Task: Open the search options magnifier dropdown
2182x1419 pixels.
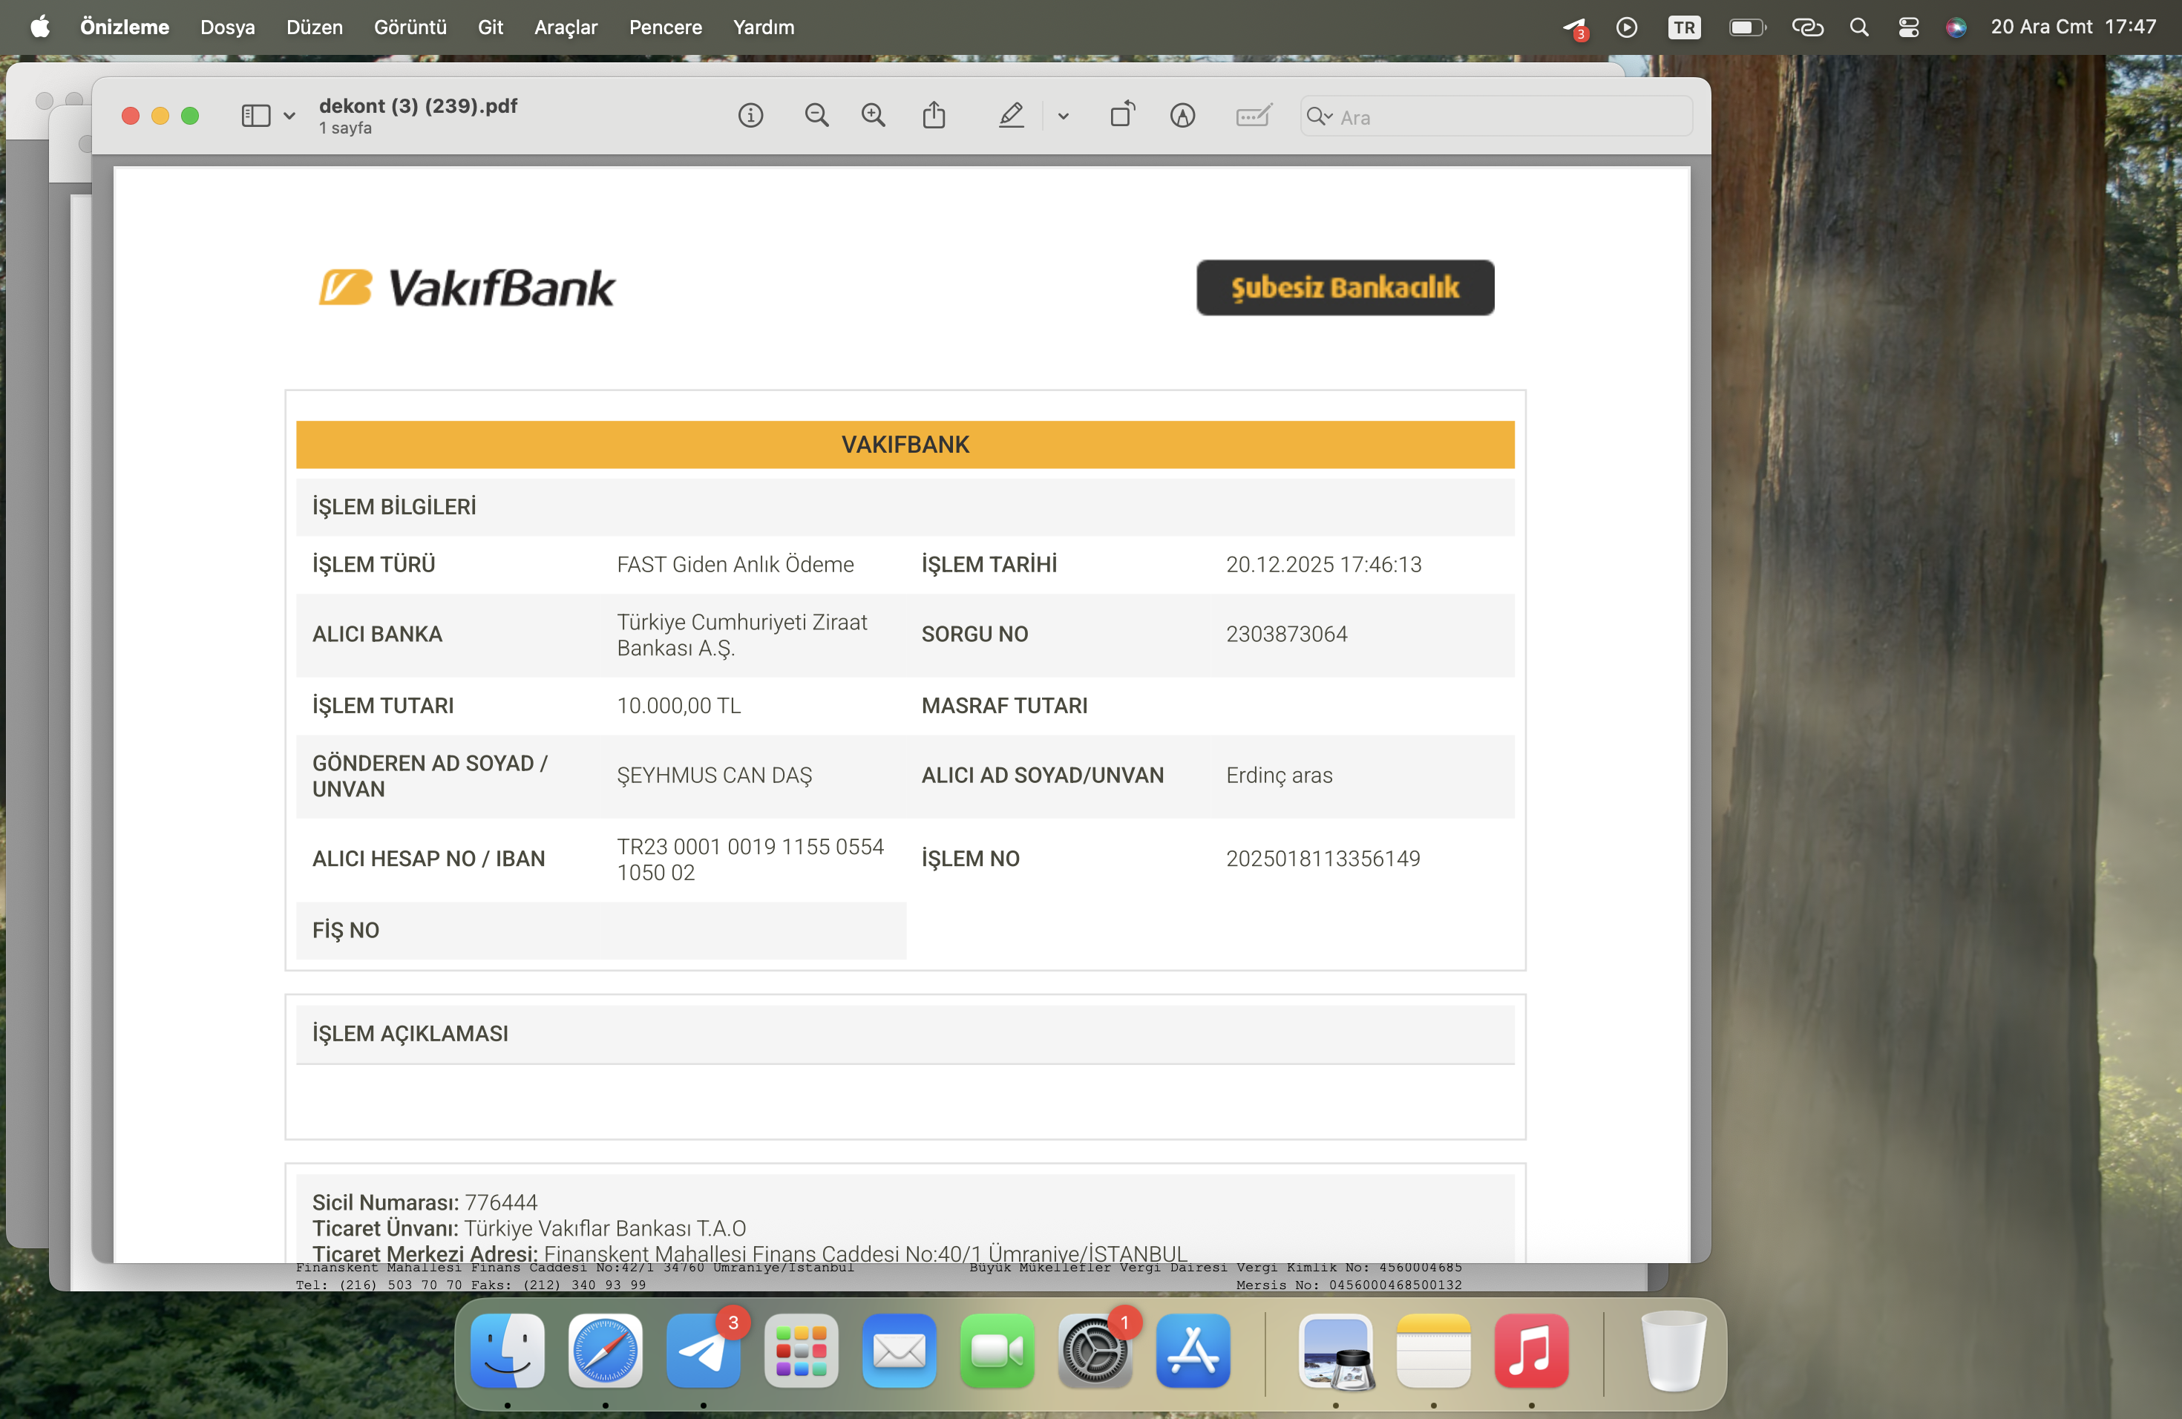Action: pyautogui.click(x=1320, y=117)
